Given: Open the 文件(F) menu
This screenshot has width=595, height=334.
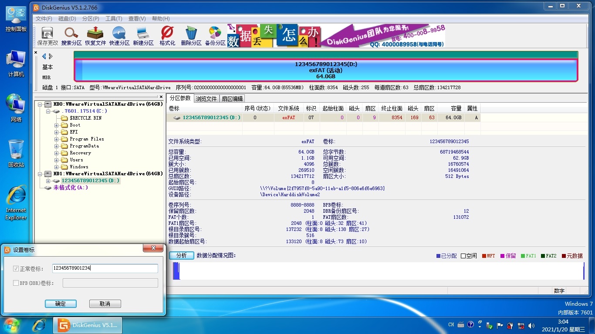Looking at the screenshot, I should coord(44,19).
